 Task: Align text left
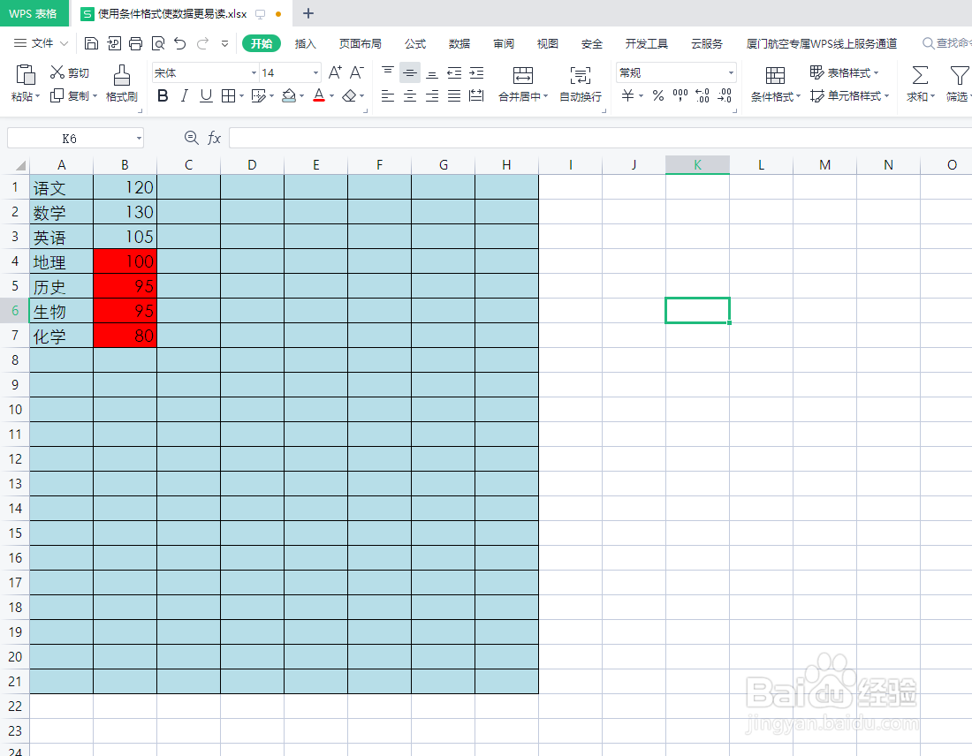[387, 95]
